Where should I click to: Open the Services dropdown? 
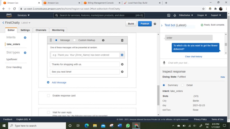pyautogui.click(x=23, y=15)
